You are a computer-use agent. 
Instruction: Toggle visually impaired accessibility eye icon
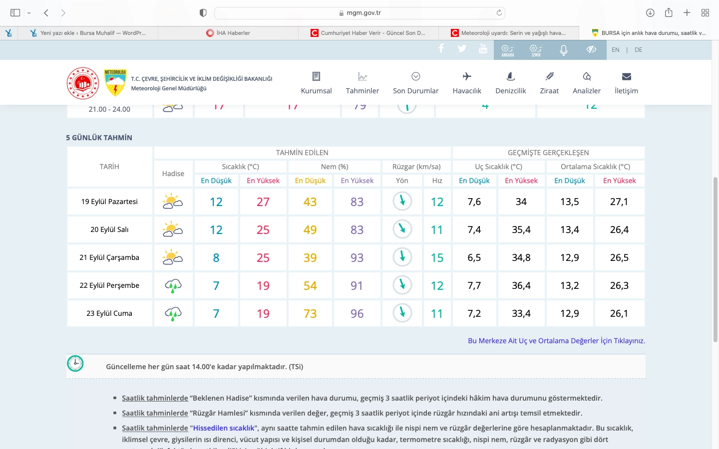[x=591, y=50]
